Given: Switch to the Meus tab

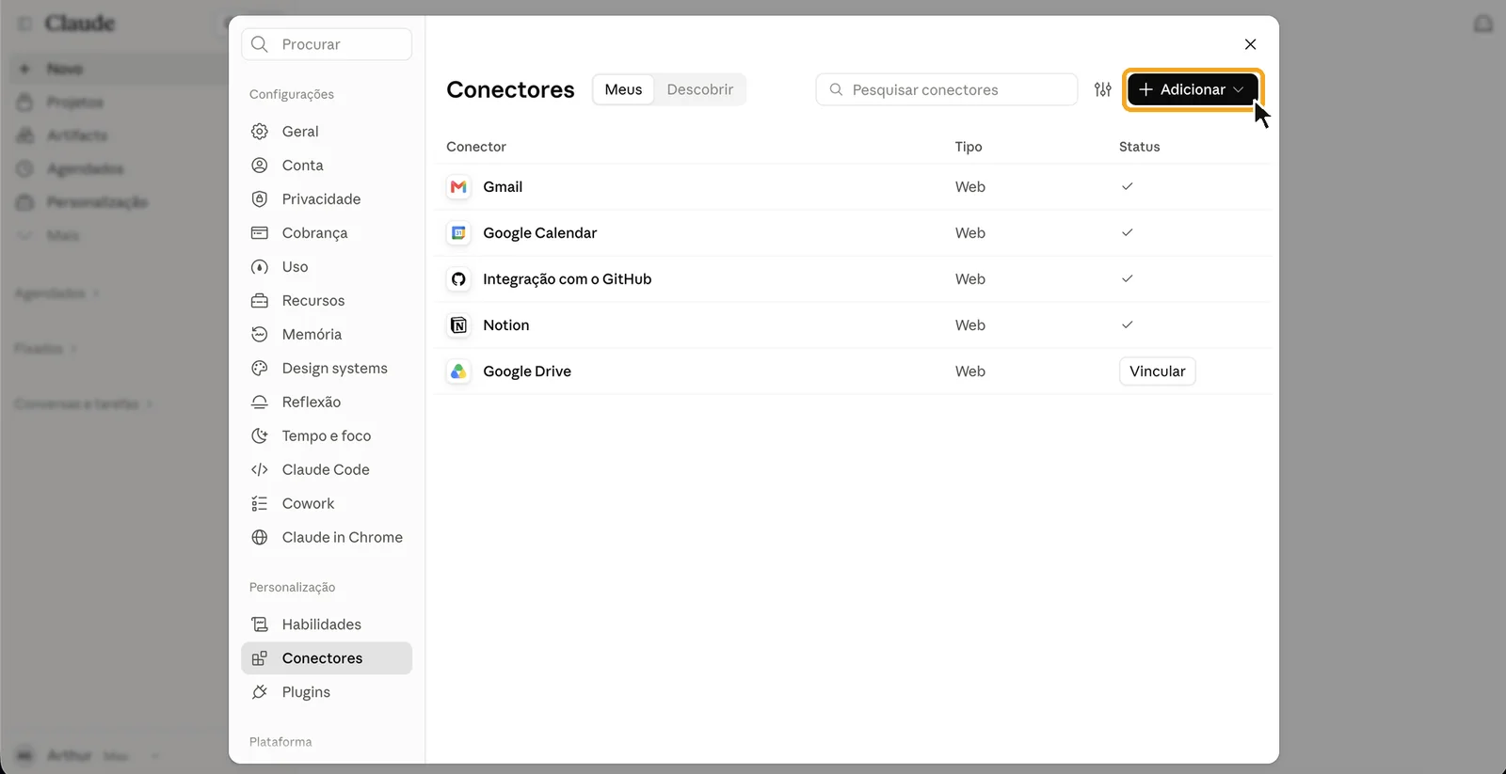Looking at the screenshot, I should pos(623,89).
